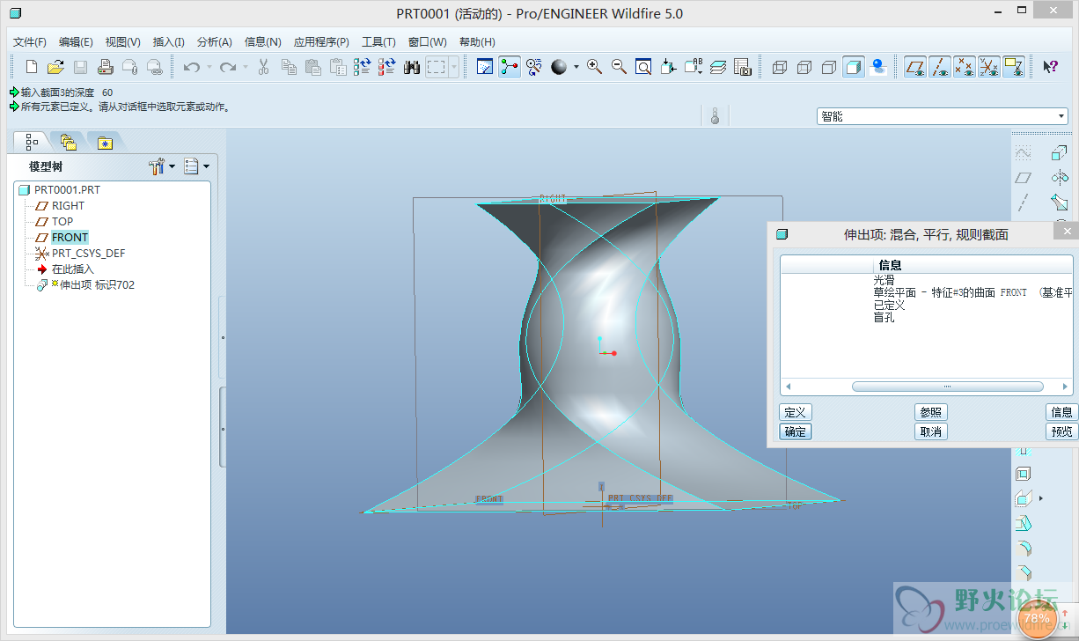Click the Paste clipboard icon
1079x641 pixels.
click(x=313, y=67)
